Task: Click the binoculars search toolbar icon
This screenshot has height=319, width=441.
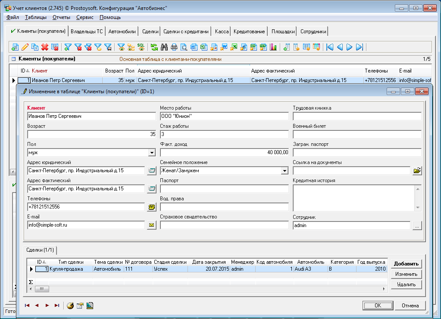Action: [x=164, y=47]
